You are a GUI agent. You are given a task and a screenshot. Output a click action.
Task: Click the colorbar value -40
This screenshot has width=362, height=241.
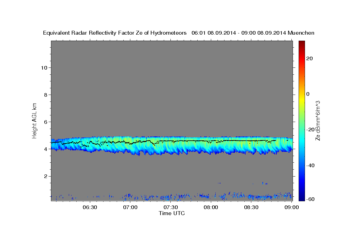tap(310, 165)
